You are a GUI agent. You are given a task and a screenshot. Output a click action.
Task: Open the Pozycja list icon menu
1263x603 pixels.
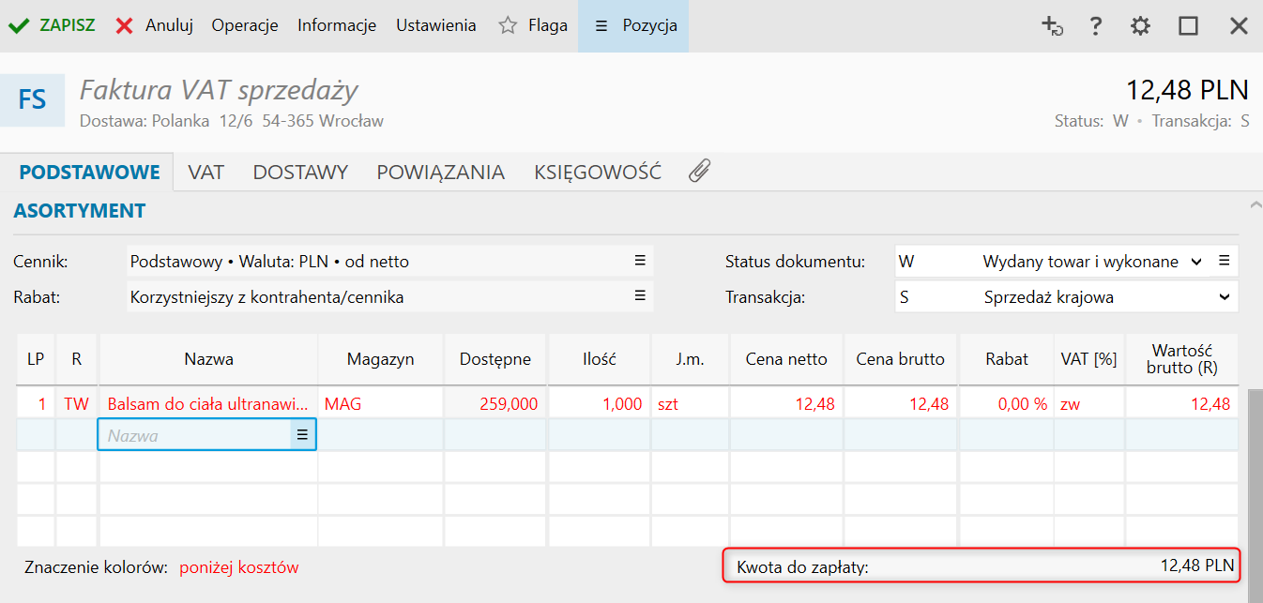(x=601, y=26)
